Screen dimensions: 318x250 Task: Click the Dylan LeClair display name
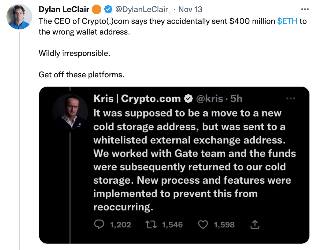click(64, 9)
